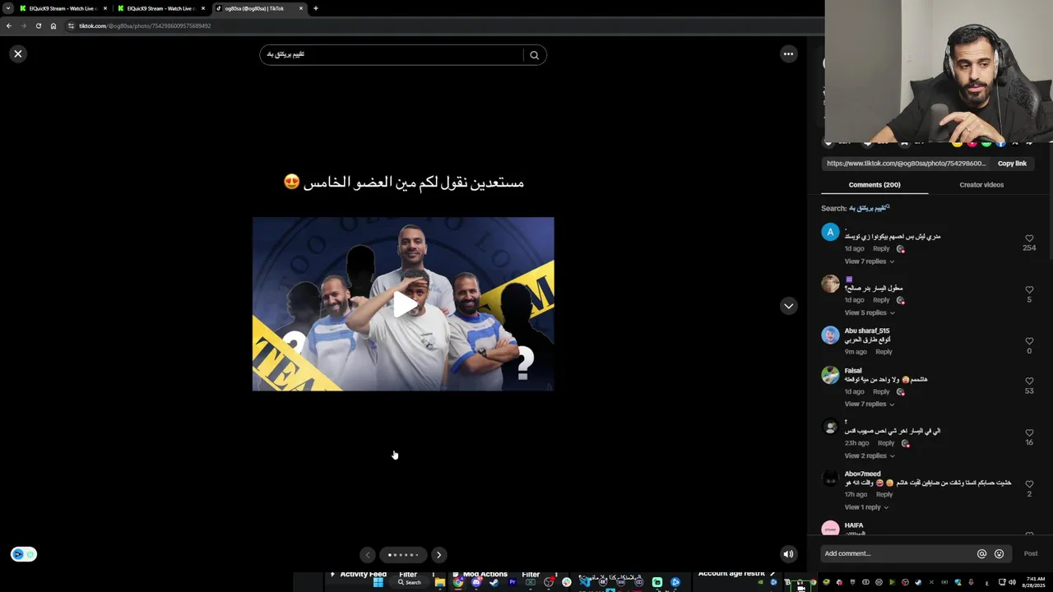Open Chrome from the taskbar
The image size is (1053, 592).
(x=458, y=582)
